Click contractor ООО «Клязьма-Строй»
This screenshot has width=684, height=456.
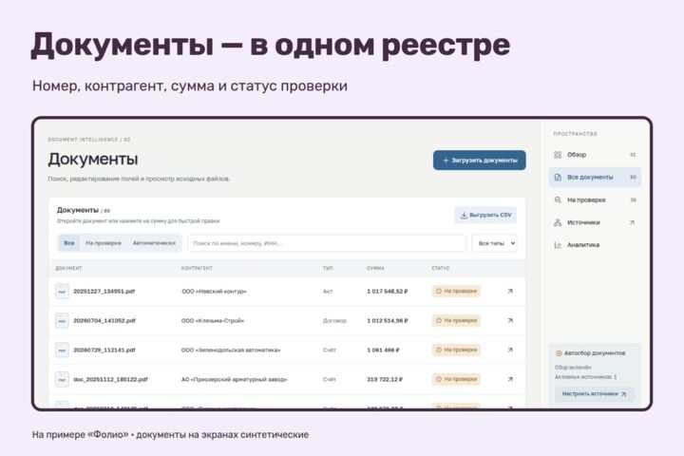click(213, 320)
